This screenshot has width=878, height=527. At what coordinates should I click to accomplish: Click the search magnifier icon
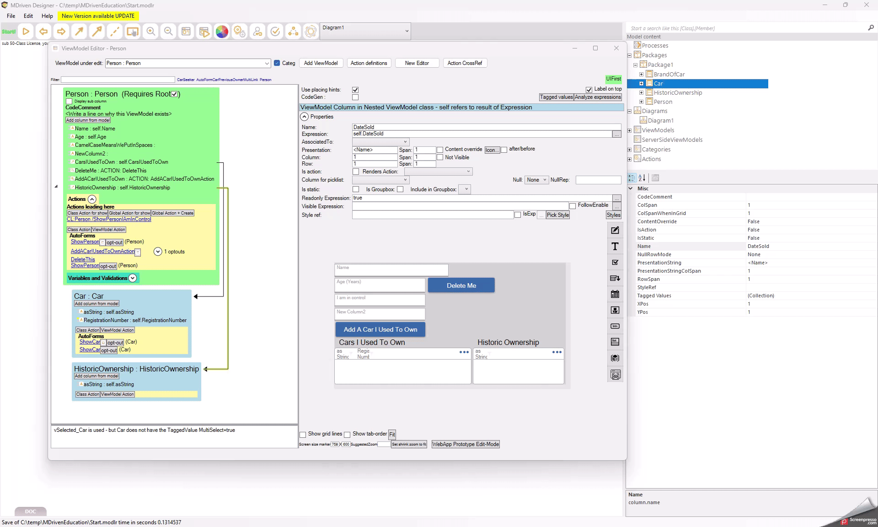pos(871,28)
